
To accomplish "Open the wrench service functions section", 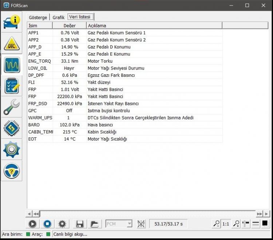I will (12, 107).
